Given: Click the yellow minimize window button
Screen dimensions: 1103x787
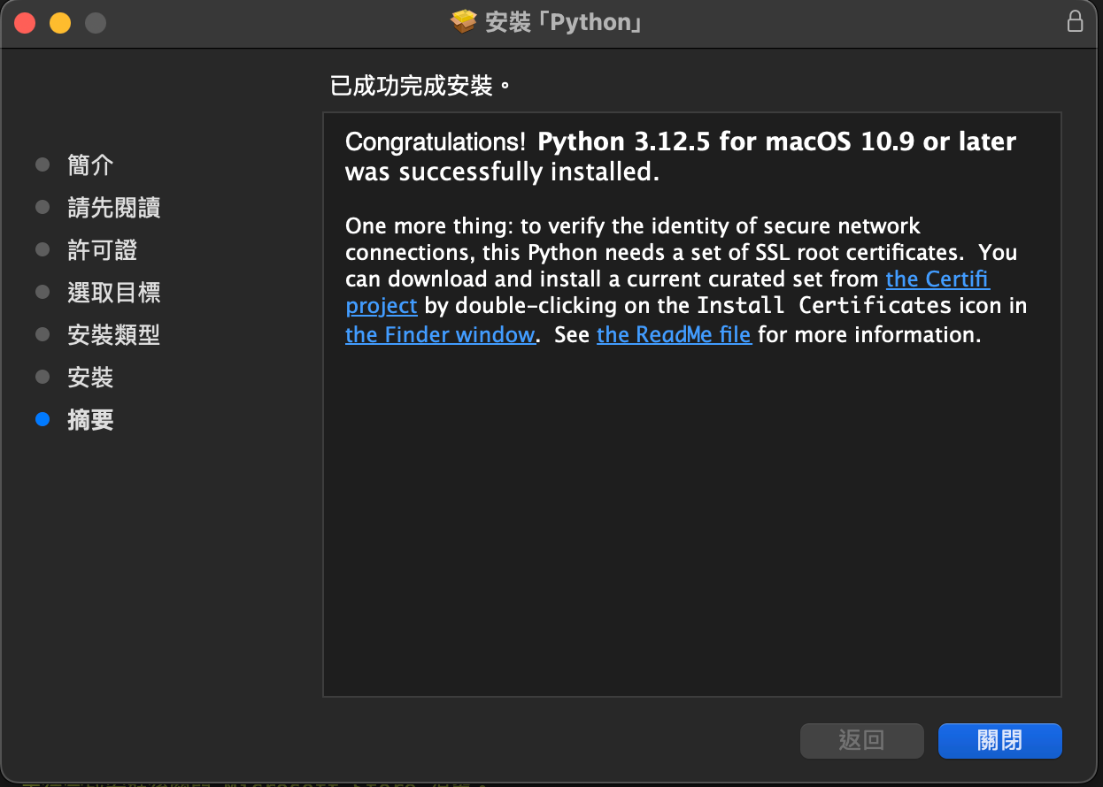Looking at the screenshot, I should [59, 23].
